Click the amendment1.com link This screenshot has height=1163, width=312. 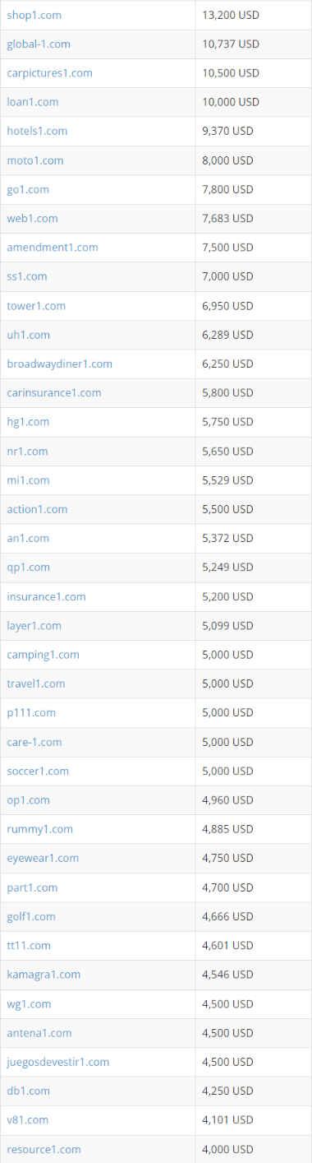(53, 248)
